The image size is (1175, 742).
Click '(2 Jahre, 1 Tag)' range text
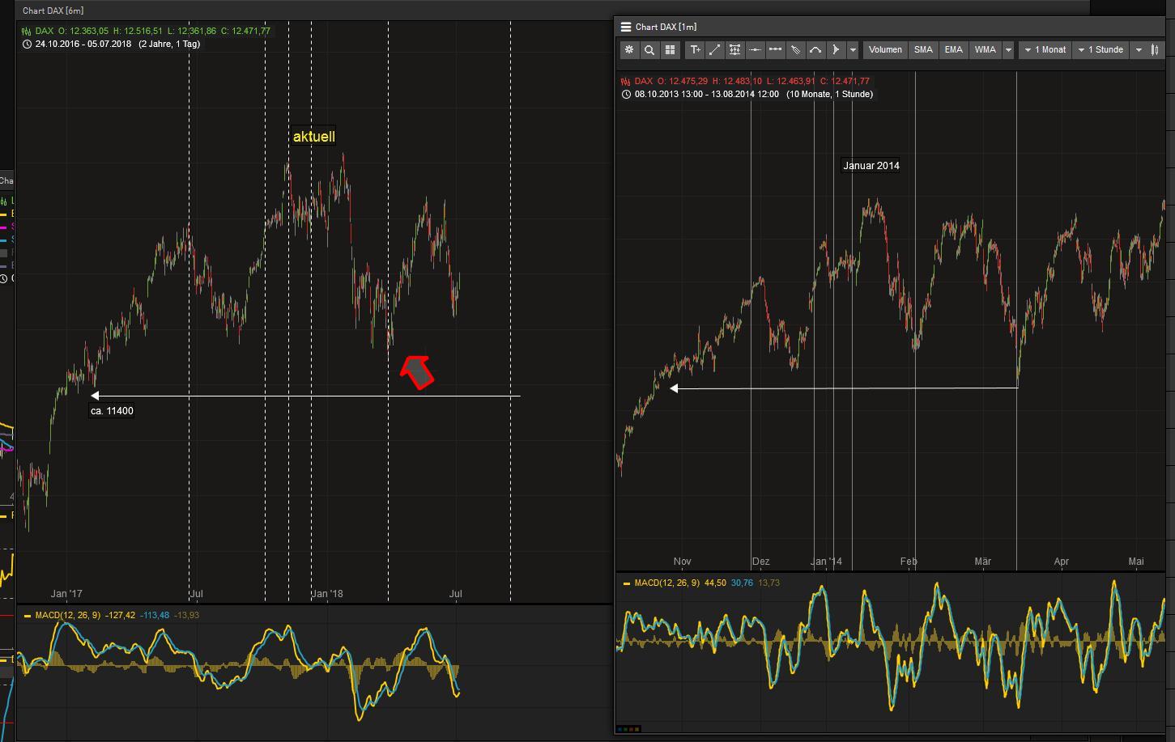[x=169, y=45]
